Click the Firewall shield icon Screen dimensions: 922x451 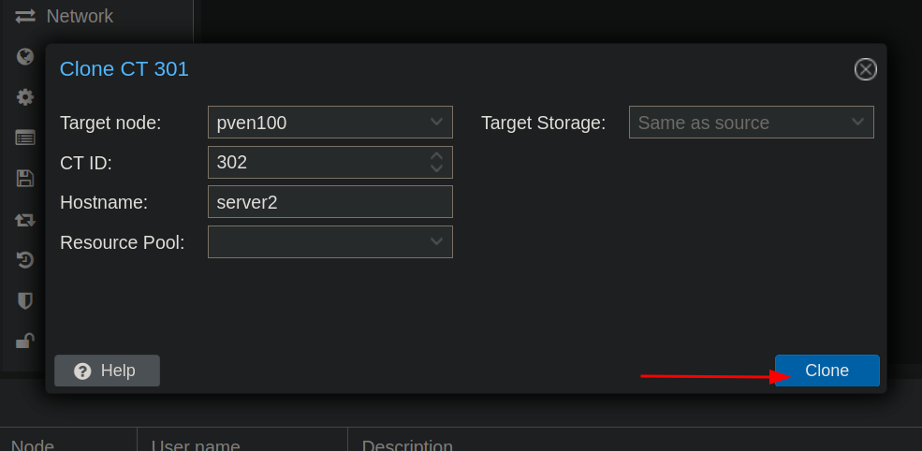click(x=25, y=300)
